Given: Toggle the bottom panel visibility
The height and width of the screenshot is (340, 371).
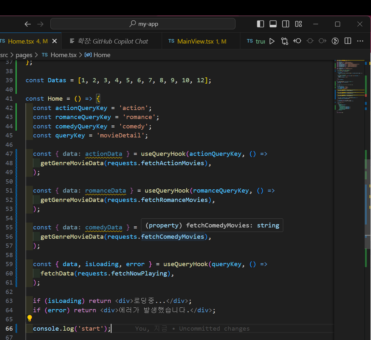Looking at the screenshot, I should (x=273, y=24).
